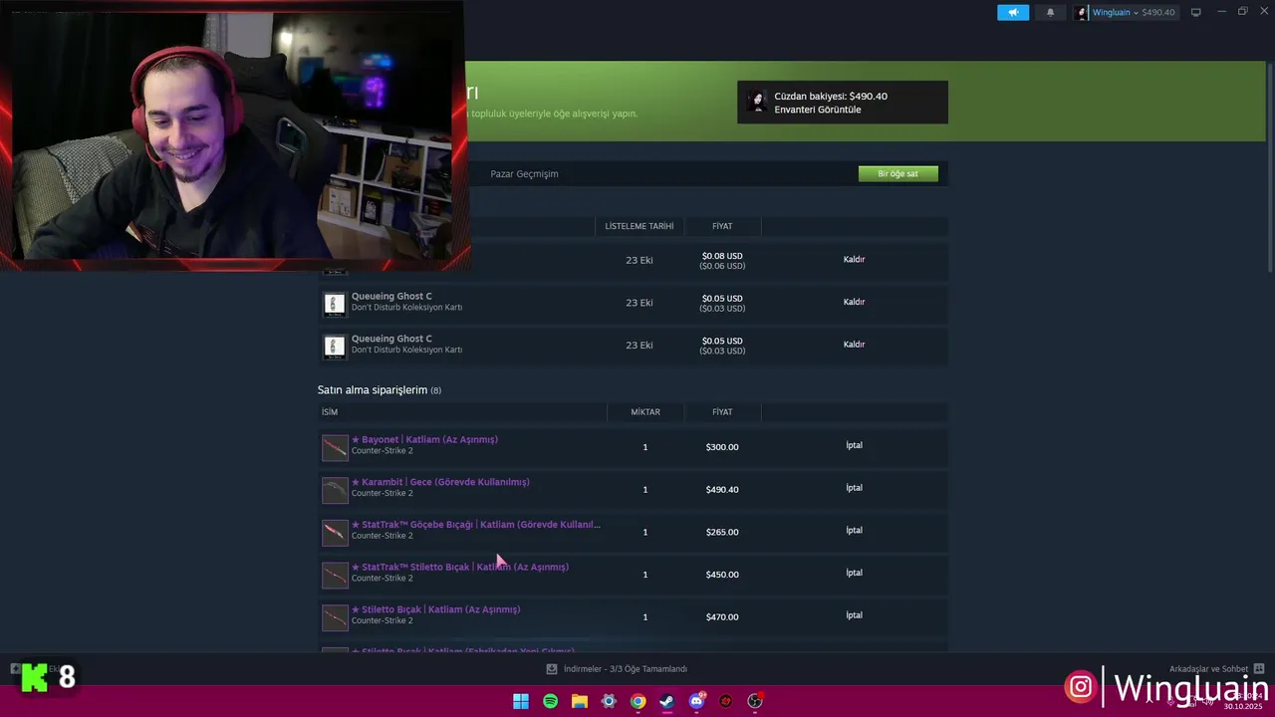This screenshot has height=717, width=1275.
Task: Remove first Queueing Ghost C listing via Kaldır
Action: click(854, 302)
